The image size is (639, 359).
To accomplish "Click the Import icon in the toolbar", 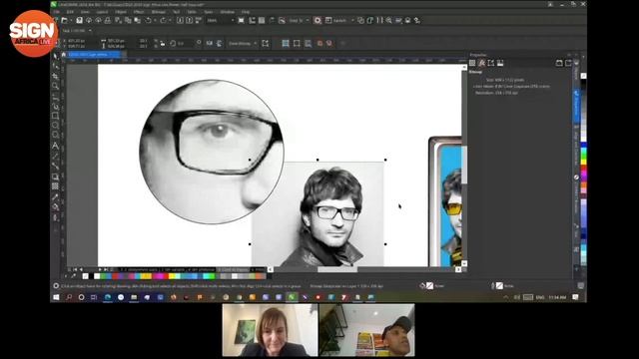I will click(x=180, y=20).
